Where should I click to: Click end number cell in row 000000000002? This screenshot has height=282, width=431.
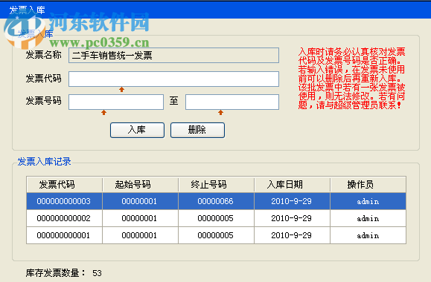coord(216,218)
